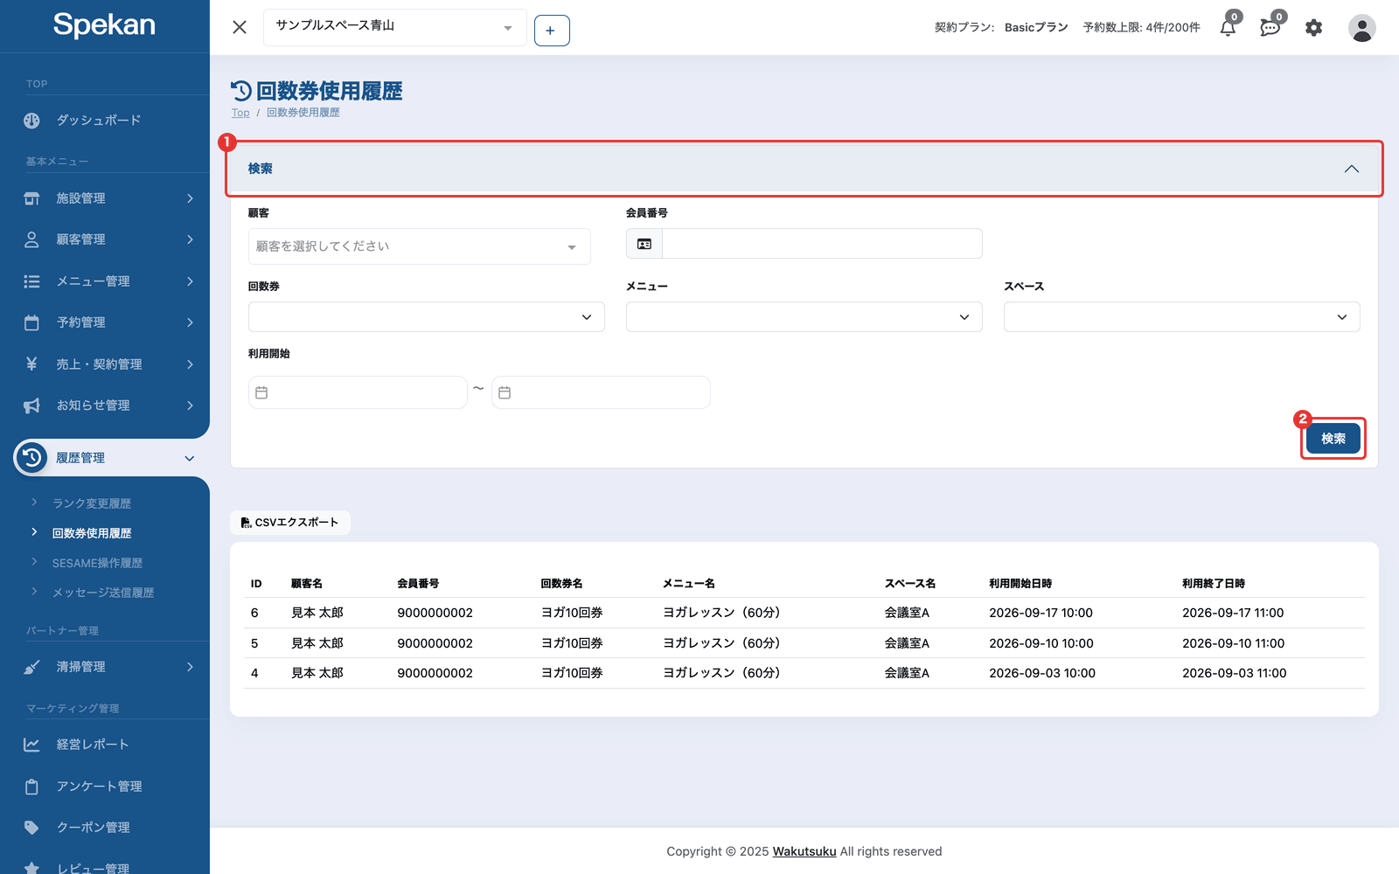Click the 利用開始 end date field

[x=601, y=392]
